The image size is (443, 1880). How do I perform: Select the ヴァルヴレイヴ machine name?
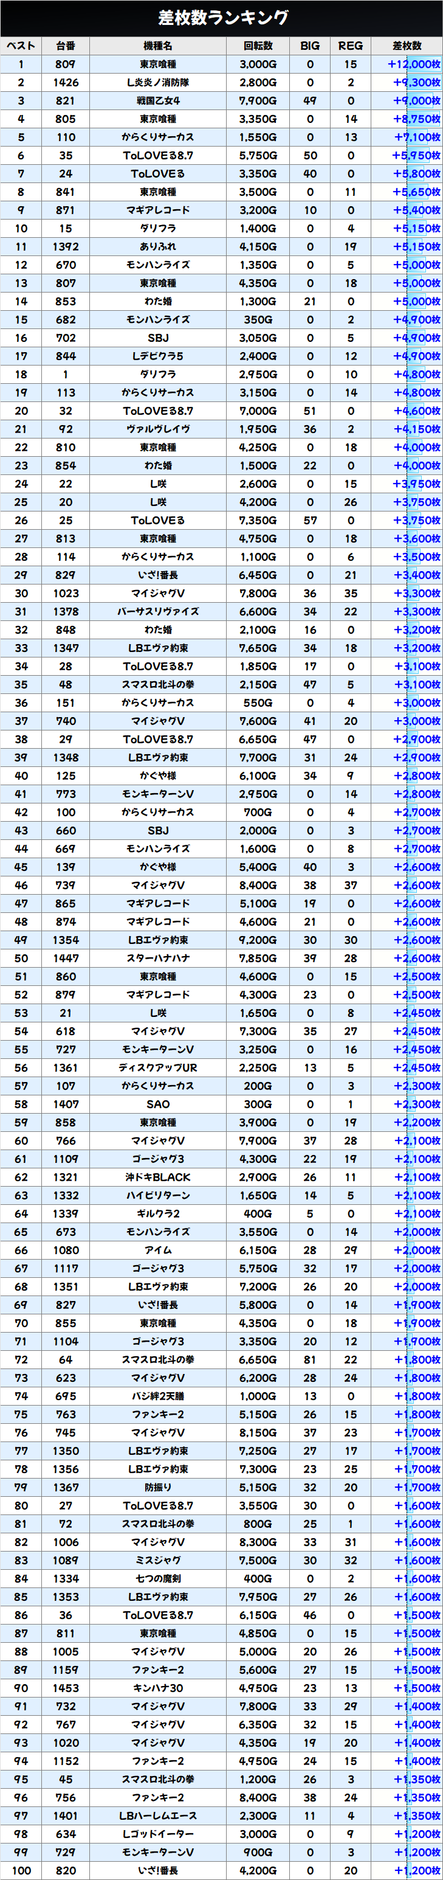pyautogui.click(x=158, y=429)
